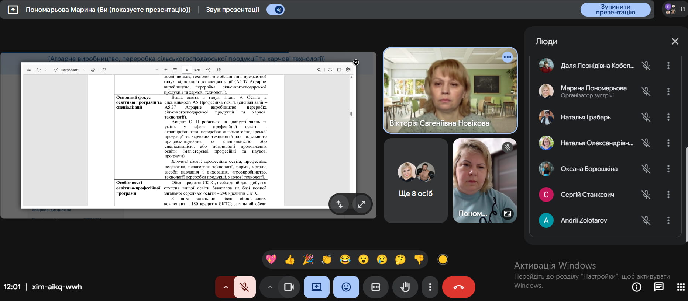Click the red leave call button
Screen dimensions: 688x301
[458, 287]
